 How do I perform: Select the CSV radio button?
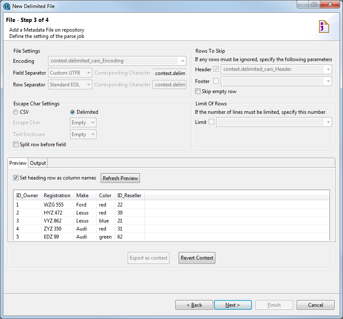click(x=16, y=112)
